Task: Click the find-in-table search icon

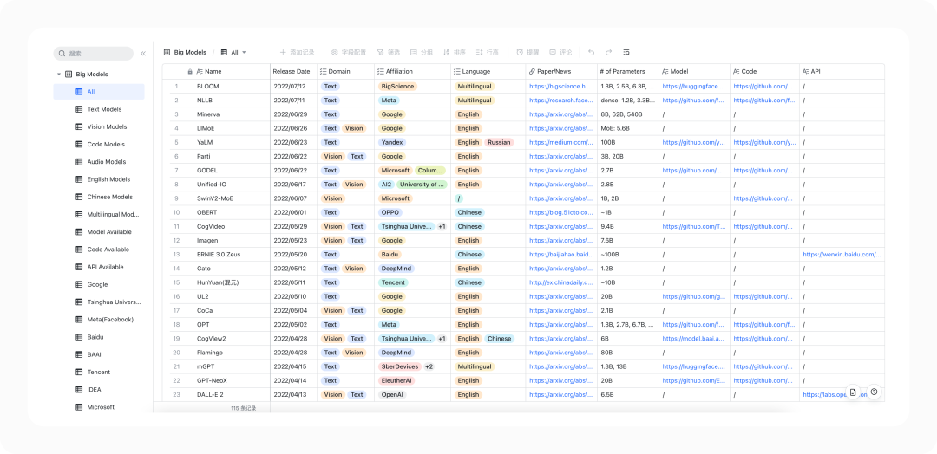Action: (x=626, y=53)
